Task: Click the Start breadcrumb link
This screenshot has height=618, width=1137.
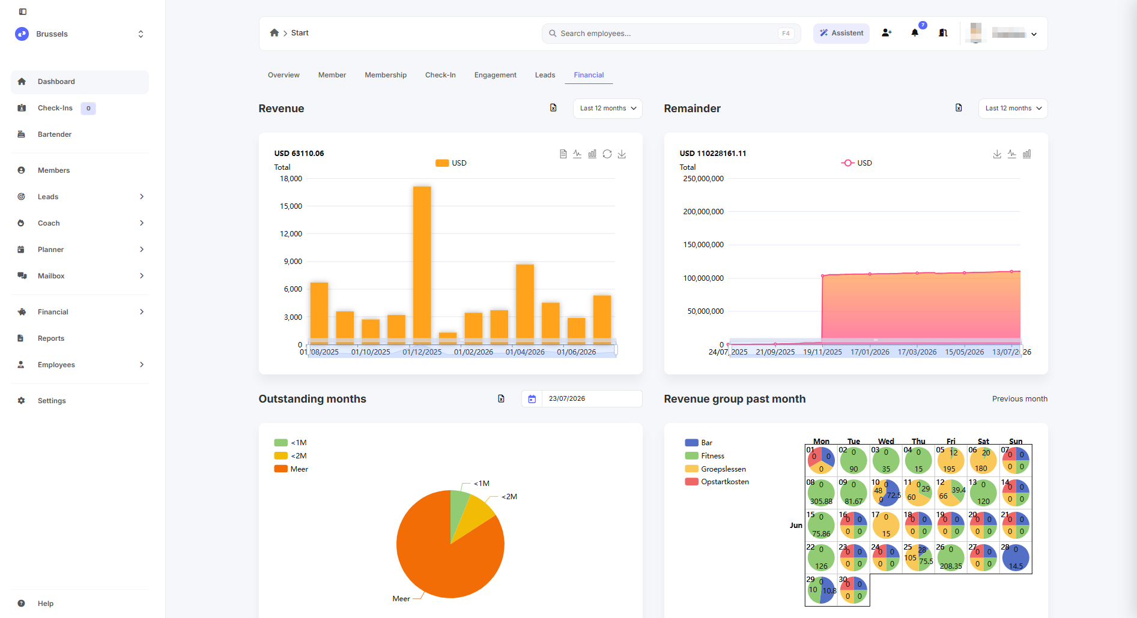Action: (300, 33)
